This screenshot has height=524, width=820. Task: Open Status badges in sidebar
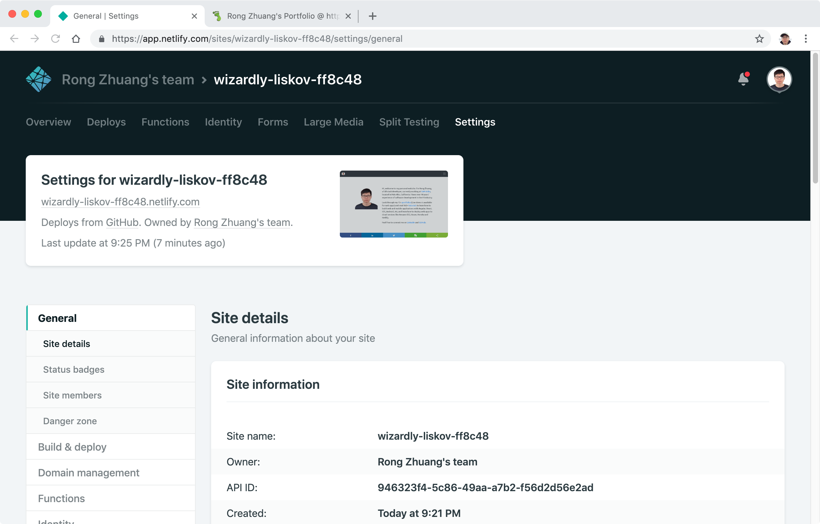(111, 369)
